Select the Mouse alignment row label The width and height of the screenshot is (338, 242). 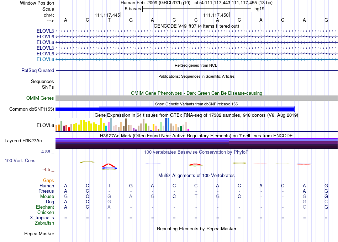pyautogui.click(x=47, y=197)
